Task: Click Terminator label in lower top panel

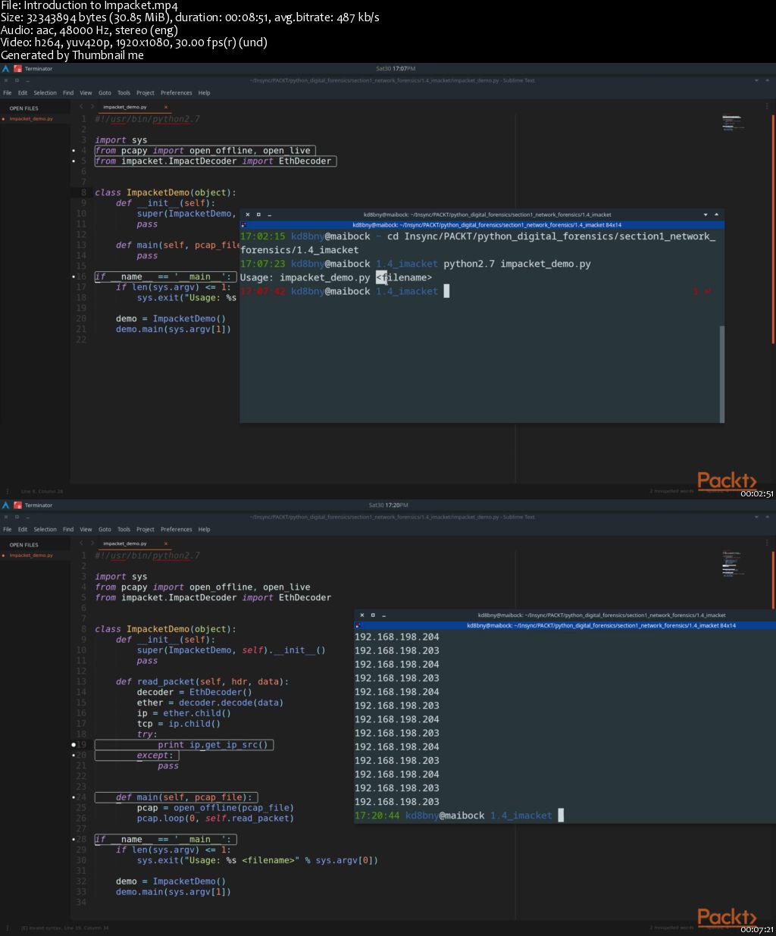Action: (39, 506)
